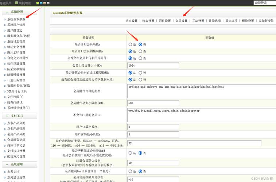Image resolution: width=276 pixels, height=182 pixels.
Task: Click the 注册会员默认级别 field showing 10
Action: [x=153, y=163]
